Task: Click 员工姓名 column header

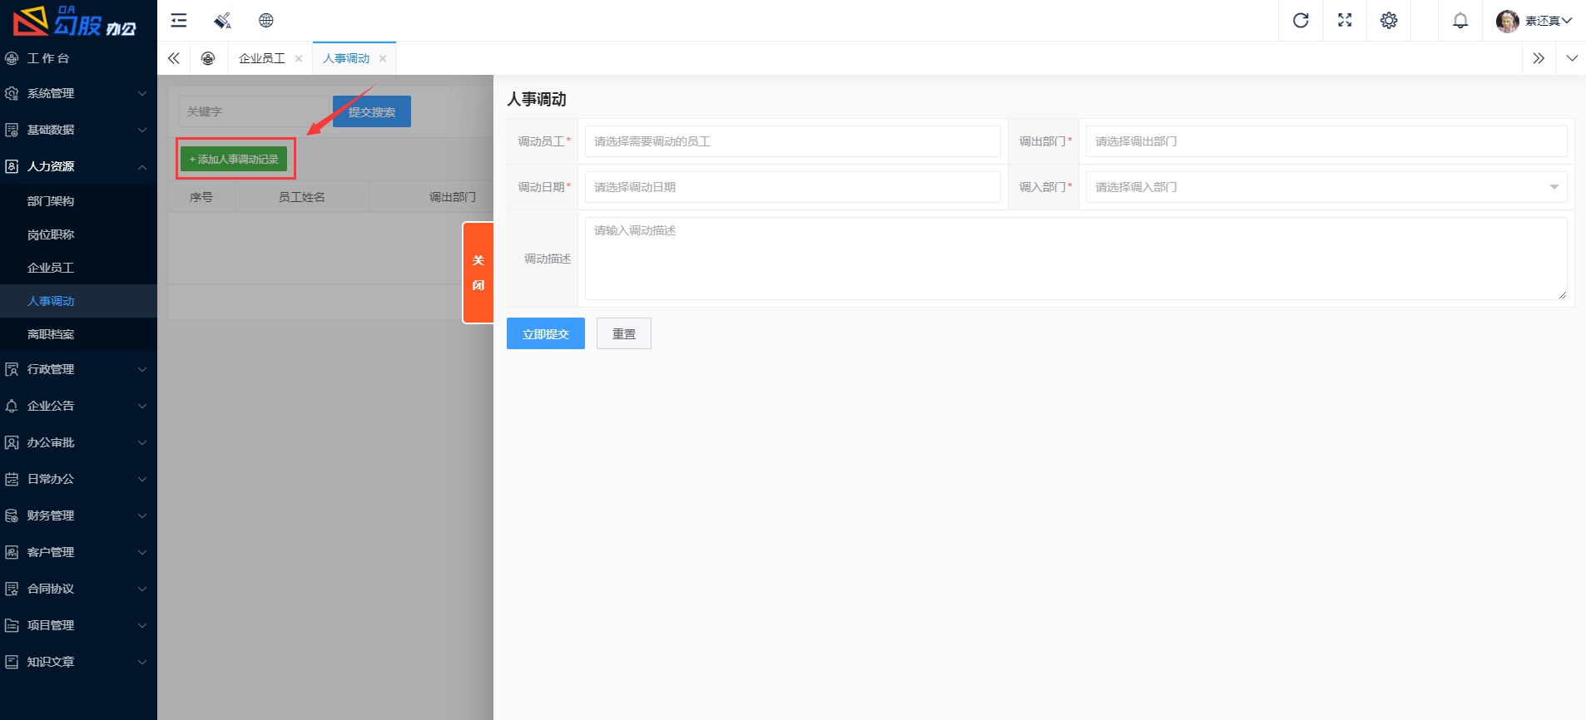Action: tap(302, 197)
